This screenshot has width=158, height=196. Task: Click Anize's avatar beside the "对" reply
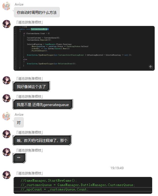7,116
